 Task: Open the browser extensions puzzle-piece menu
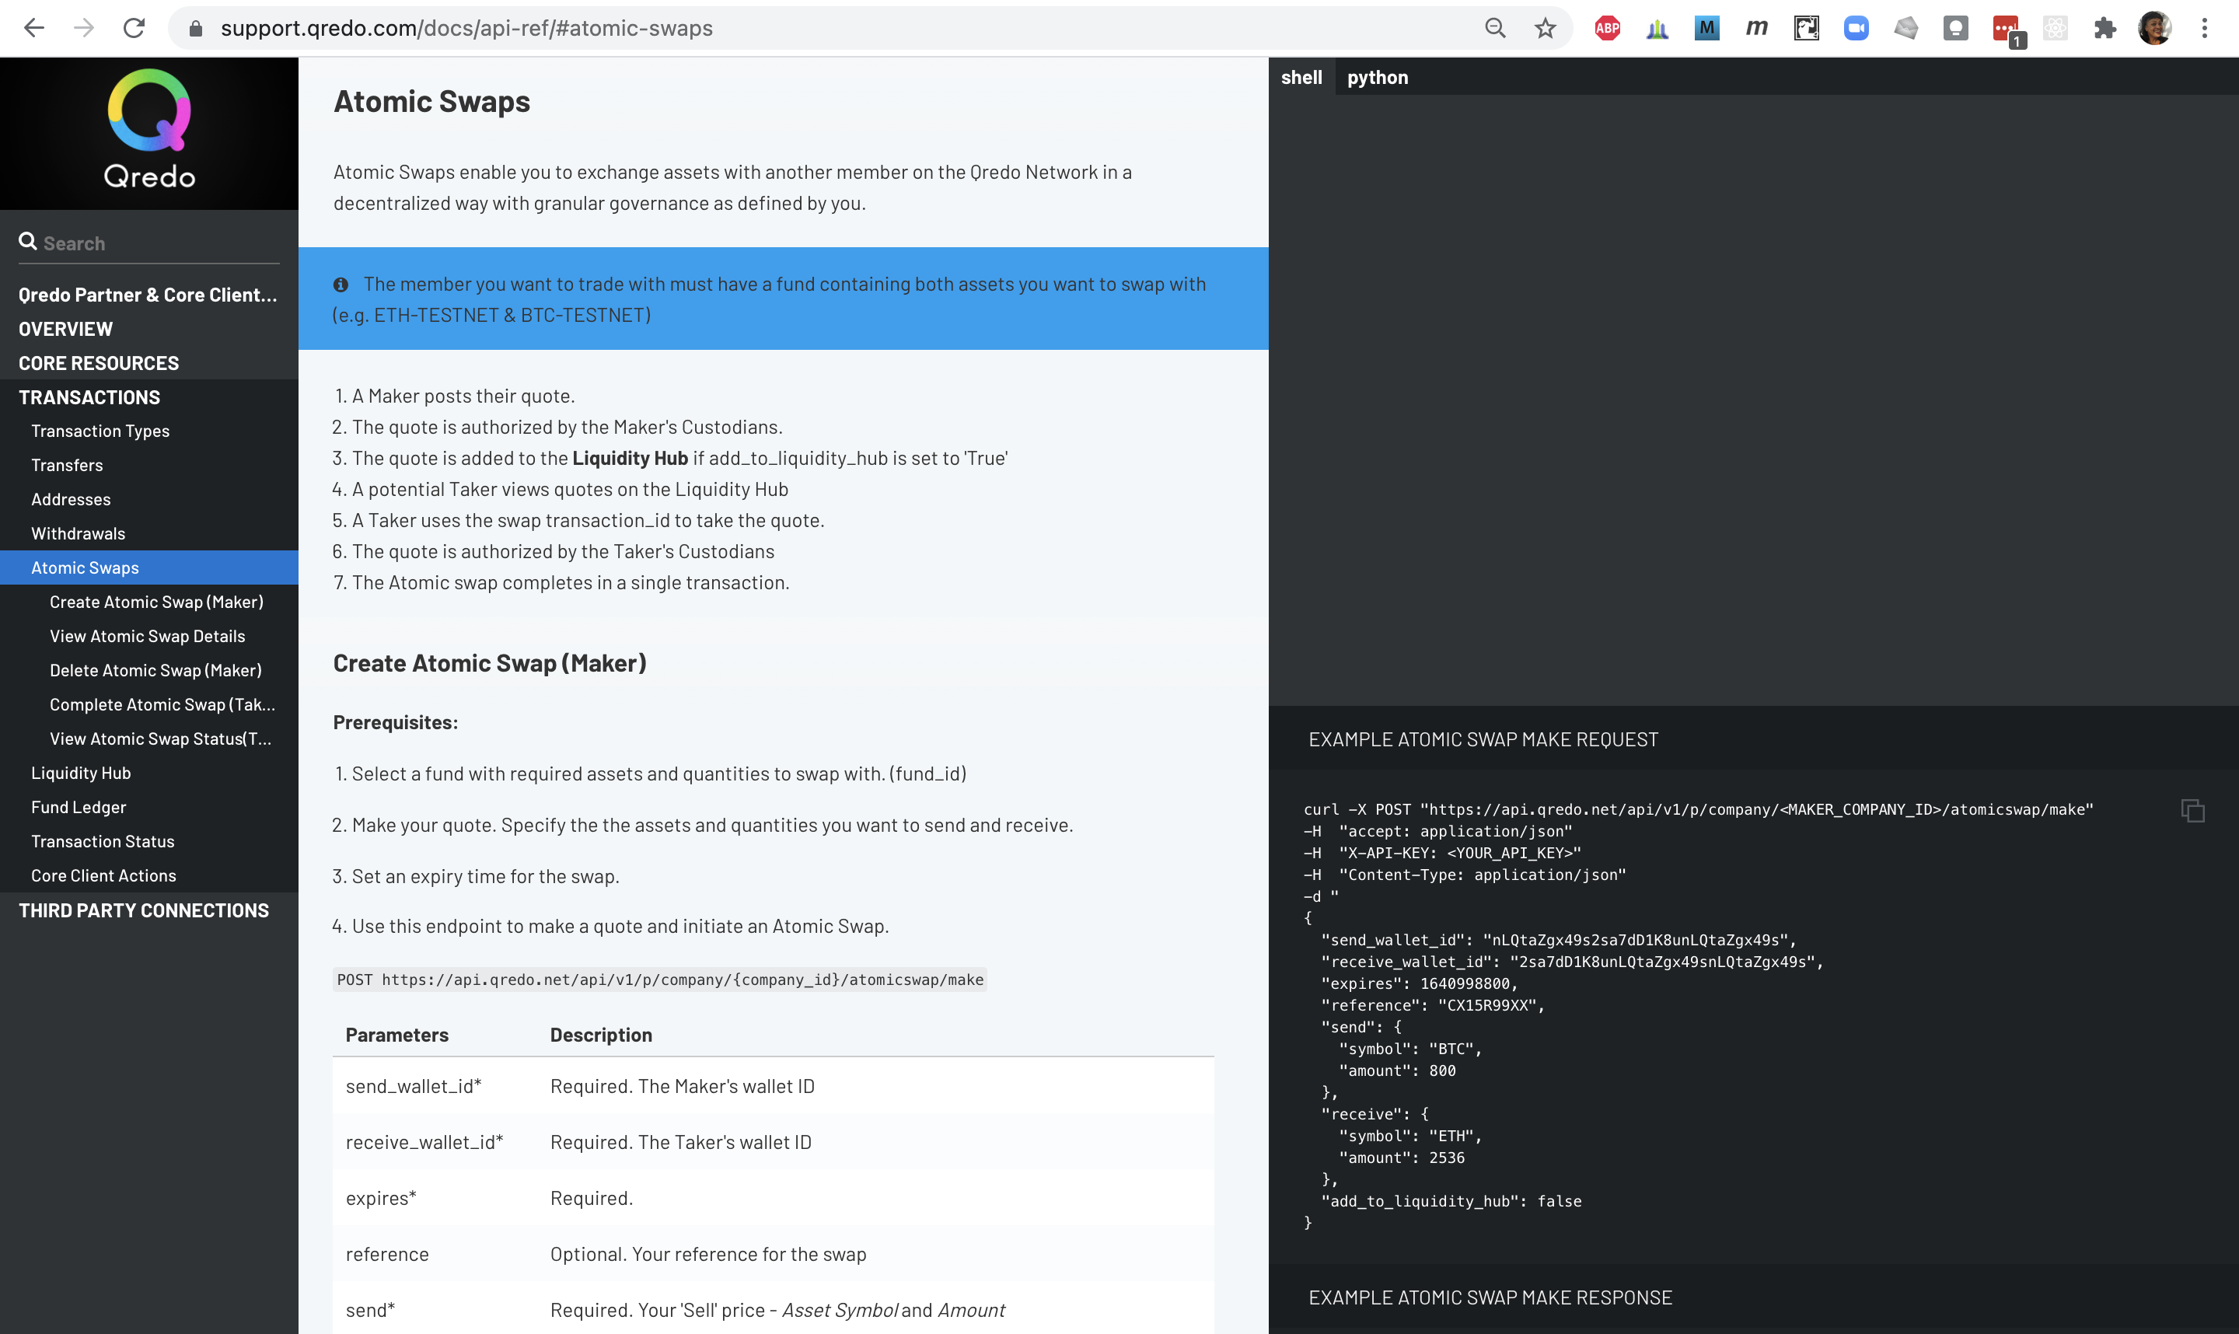click(2105, 28)
